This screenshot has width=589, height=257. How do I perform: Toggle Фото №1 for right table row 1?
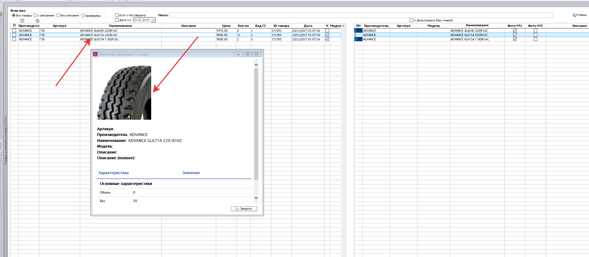tap(515, 31)
